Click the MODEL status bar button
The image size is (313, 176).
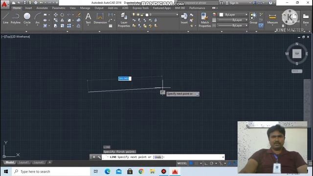pos(182,163)
